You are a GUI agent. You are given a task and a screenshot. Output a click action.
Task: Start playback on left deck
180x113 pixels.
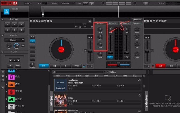point(66,66)
